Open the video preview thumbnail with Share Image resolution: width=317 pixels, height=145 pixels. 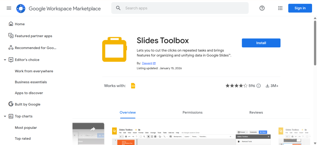pyautogui.click(x=88, y=134)
